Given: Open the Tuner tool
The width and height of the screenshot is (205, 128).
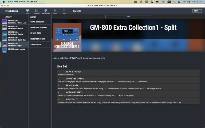Looking at the screenshot, I should point(55,11).
